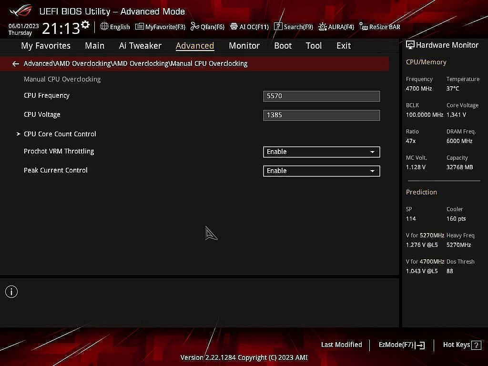
Task: Open AURA(F4) lighting icon
Action: click(x=323, y=27)
